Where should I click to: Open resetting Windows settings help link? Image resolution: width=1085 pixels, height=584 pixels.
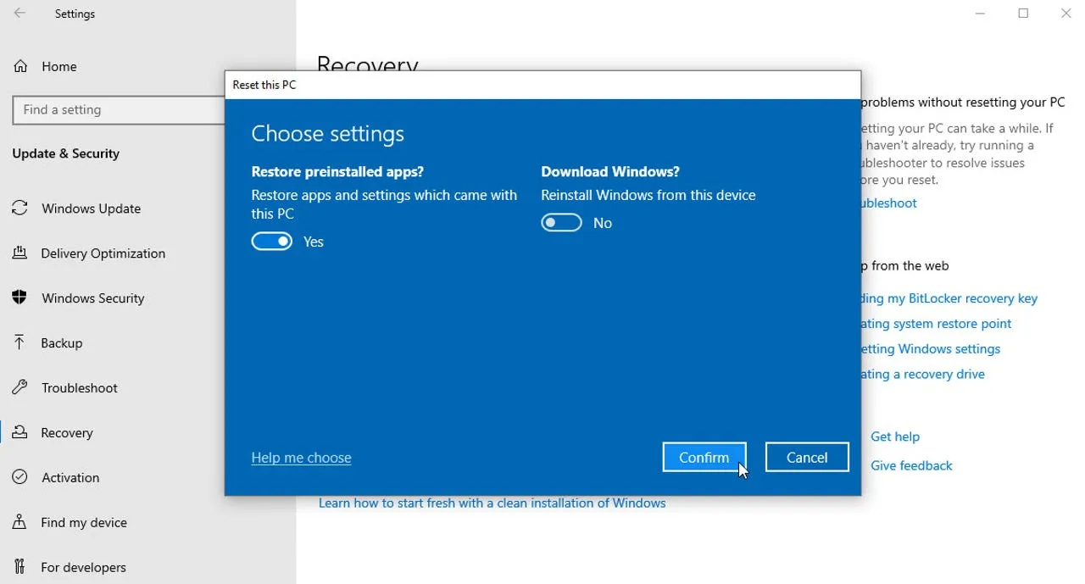(x=930, y=349)
